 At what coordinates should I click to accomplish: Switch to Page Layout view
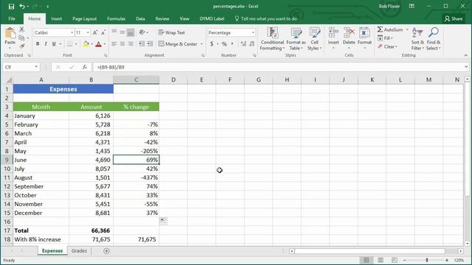click(x=381, y=260)
